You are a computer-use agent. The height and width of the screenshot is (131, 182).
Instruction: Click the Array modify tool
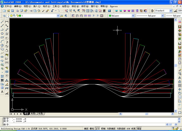pyautogui.click(x=180, y=85)
